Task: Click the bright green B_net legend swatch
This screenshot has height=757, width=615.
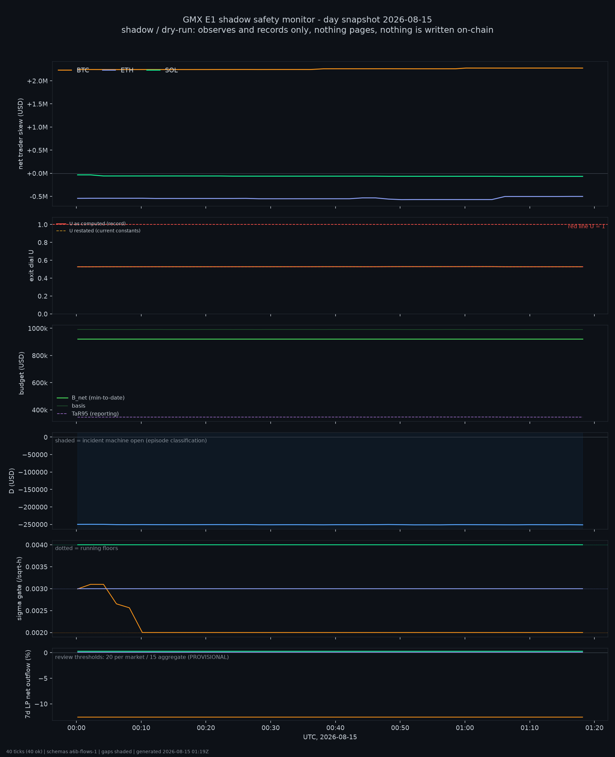Action: (63, 398)
